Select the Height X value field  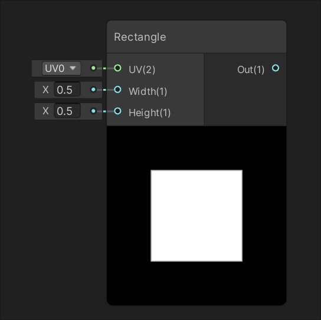67,111
